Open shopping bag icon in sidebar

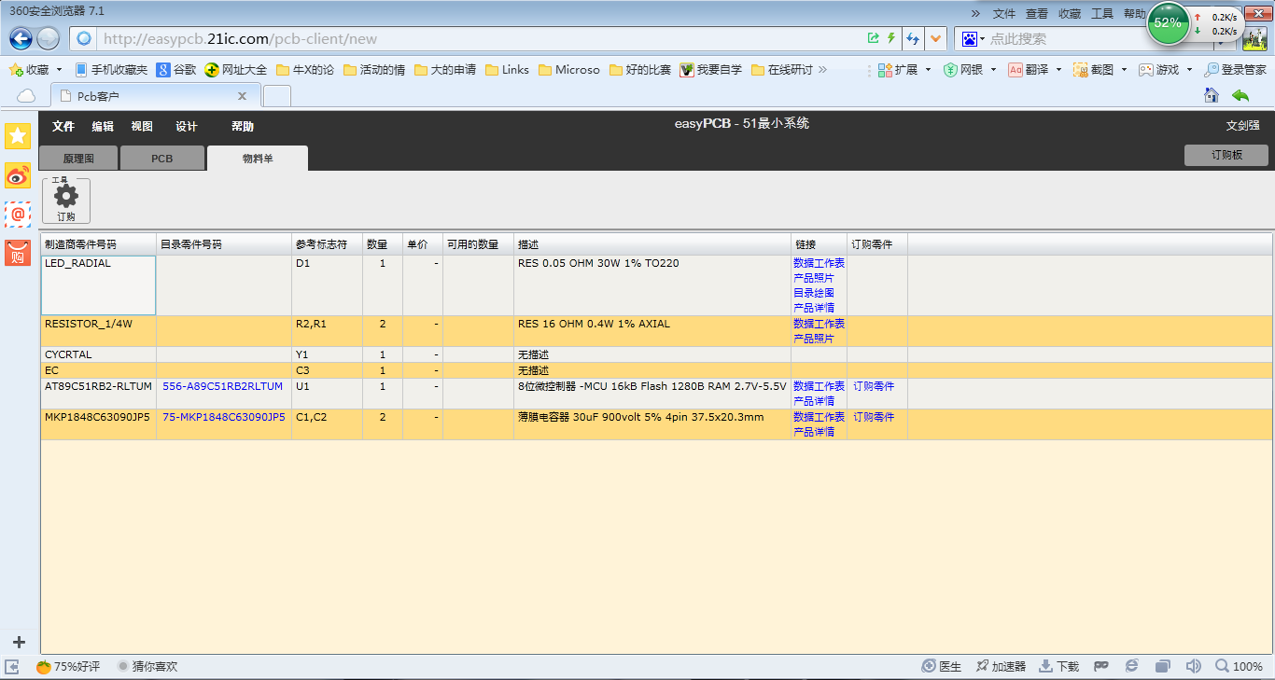pyautogui.click(x=18, y=253)
